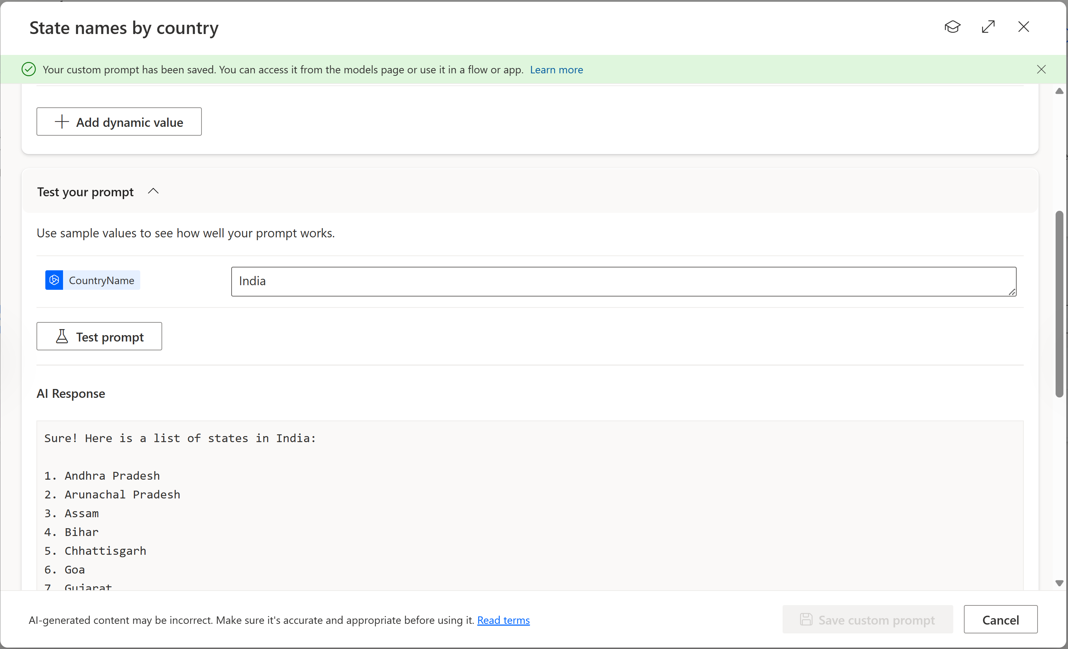Click the Test your prompt heading
The height and width of the screenshot is (649, 1068).
click(x=85, y=192)
